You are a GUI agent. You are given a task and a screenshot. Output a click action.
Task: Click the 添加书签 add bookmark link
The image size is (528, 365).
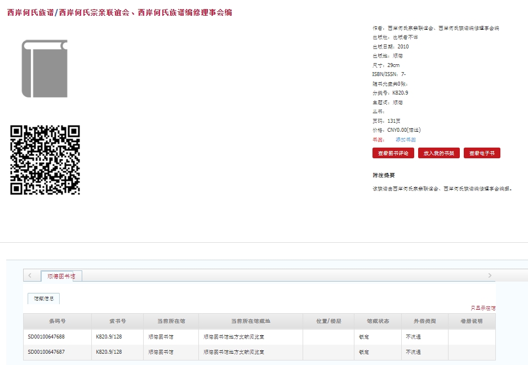pyautogui.click(x=405, y=139)
